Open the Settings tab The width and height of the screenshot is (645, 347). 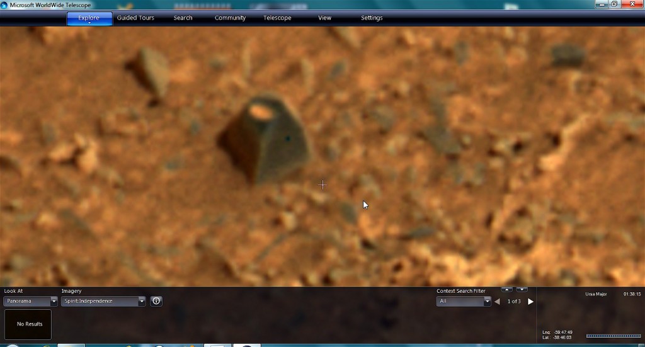tap(372, 18)
